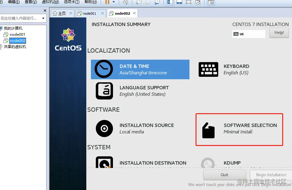Close the node002 tab

pos(134,13)
